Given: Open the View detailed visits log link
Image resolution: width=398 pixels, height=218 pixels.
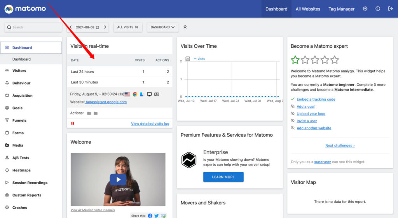Looking at the screenshot, I should (x=150, y=124).
